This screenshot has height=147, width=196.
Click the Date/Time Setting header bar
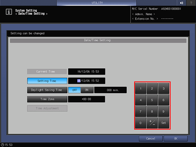(98, 41)
